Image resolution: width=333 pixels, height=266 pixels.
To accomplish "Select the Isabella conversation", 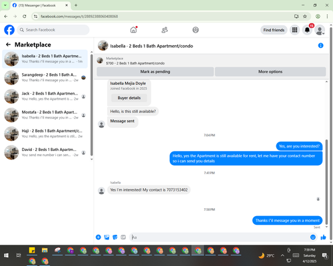I will click(45, 59).
